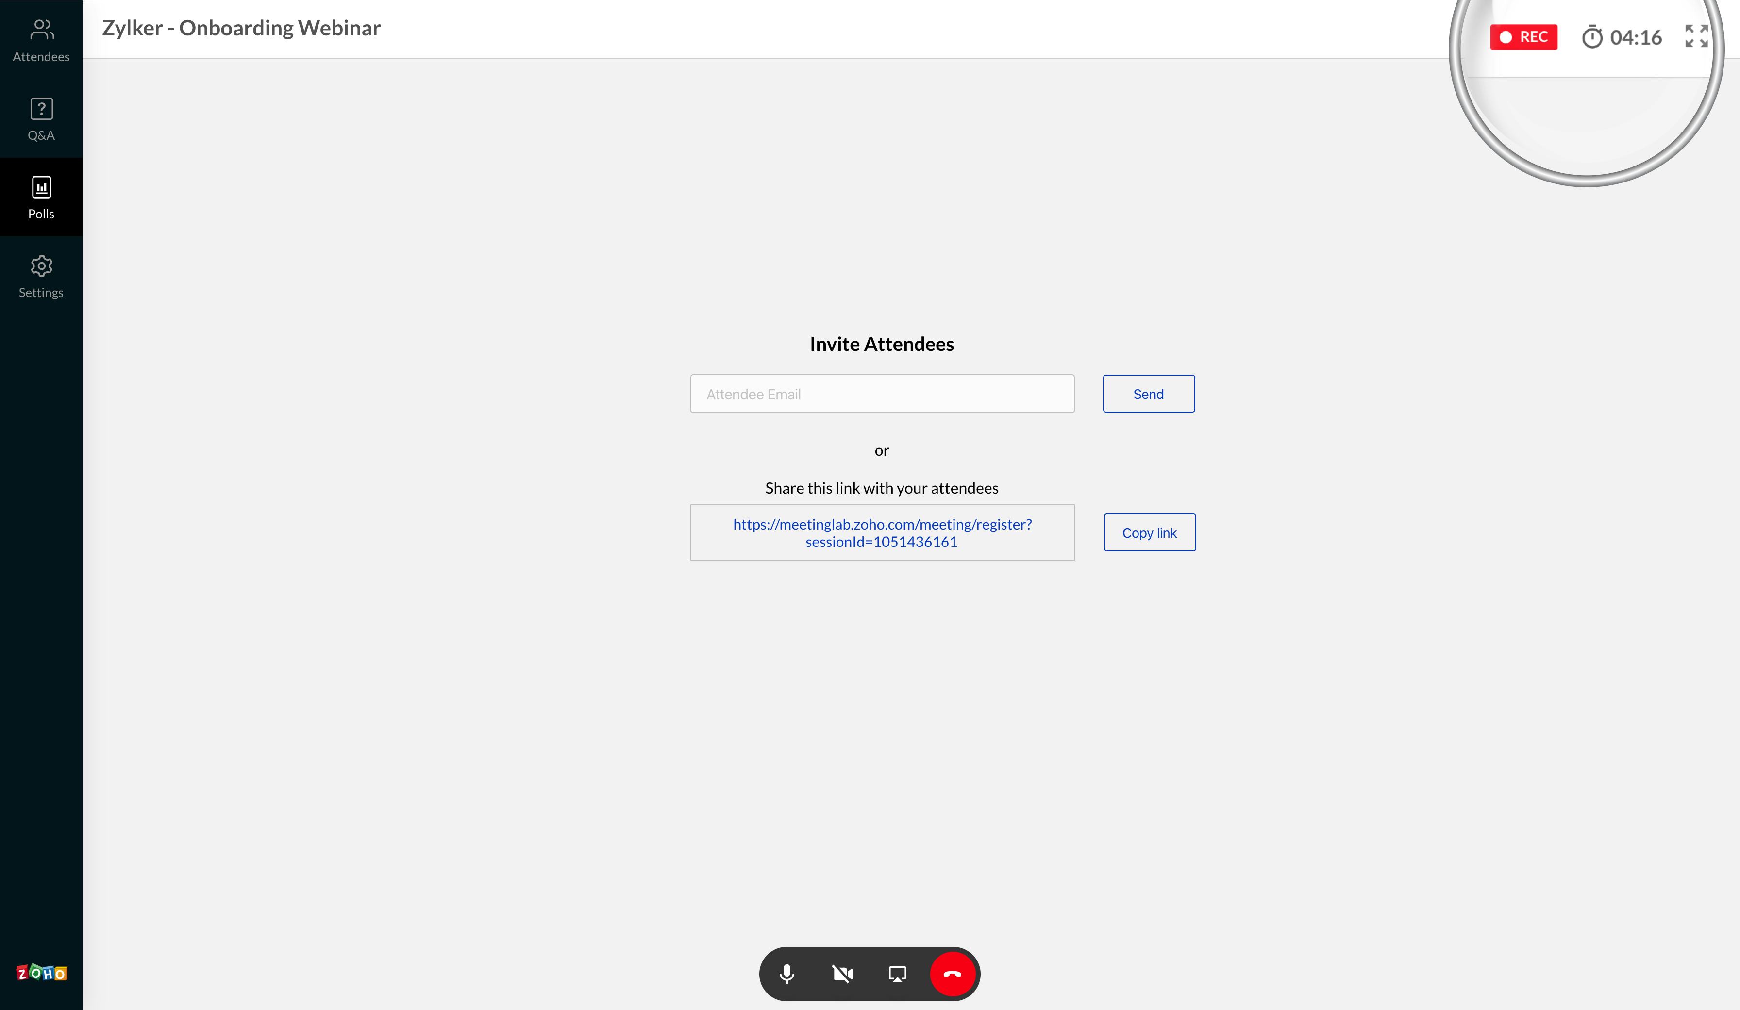Mute the microphone
The height and width of the screenshot is (1010, 1740).
(x=786, y=974)
